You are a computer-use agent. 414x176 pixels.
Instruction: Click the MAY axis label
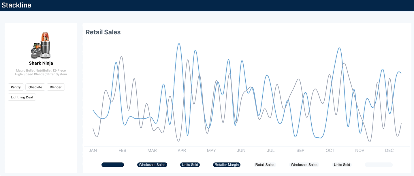tap(211, 151)
